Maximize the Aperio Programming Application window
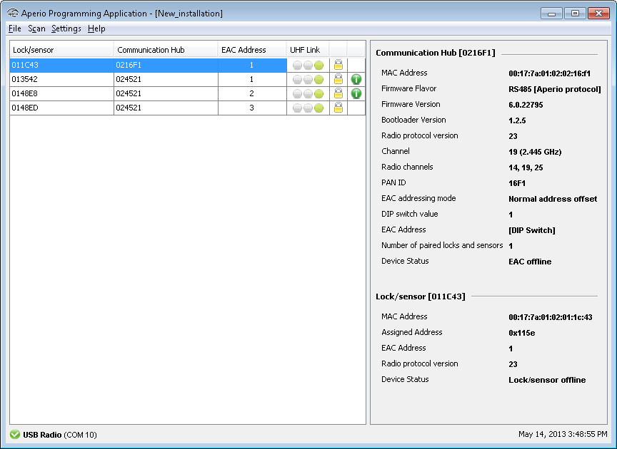Screen dimensions: 617x449 pyautogui.click(x=575, y=14)
